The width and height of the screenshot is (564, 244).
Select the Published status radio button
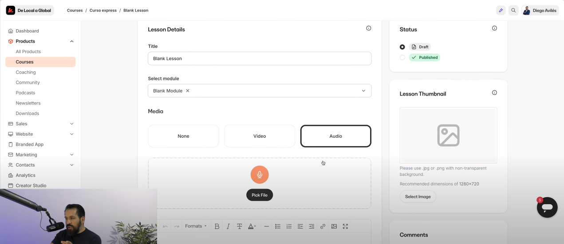click(x=402, y=58)
